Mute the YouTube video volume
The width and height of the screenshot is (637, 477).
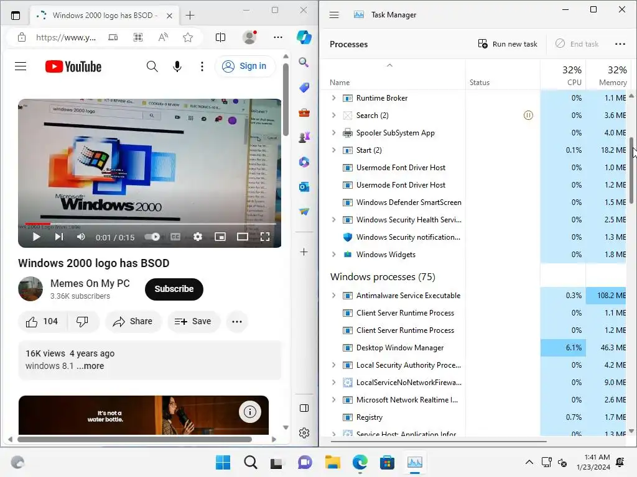[81, 237]
